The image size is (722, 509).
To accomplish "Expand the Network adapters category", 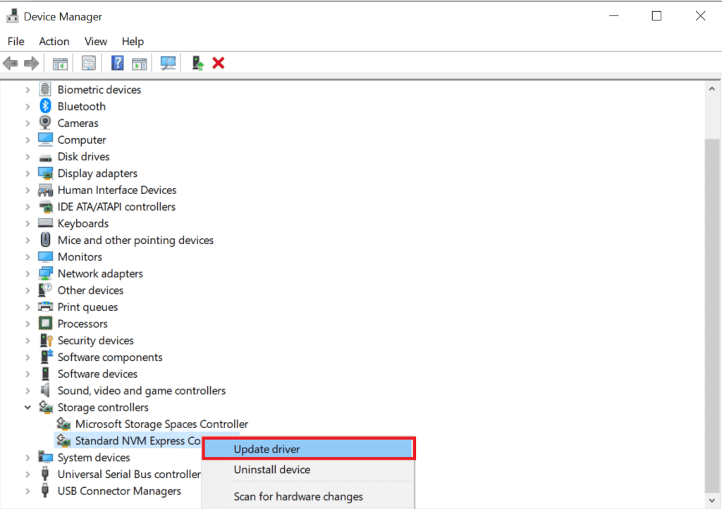I will [27, 273].
